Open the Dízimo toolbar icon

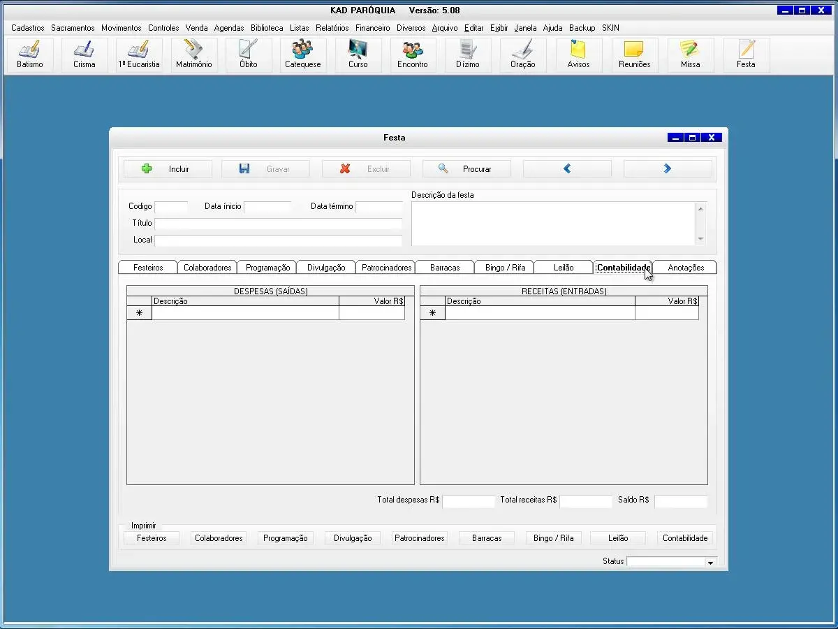[468, 55]
